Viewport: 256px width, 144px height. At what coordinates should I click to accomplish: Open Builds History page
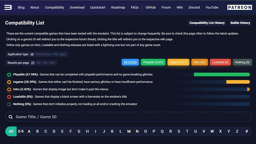pos(240,23)
